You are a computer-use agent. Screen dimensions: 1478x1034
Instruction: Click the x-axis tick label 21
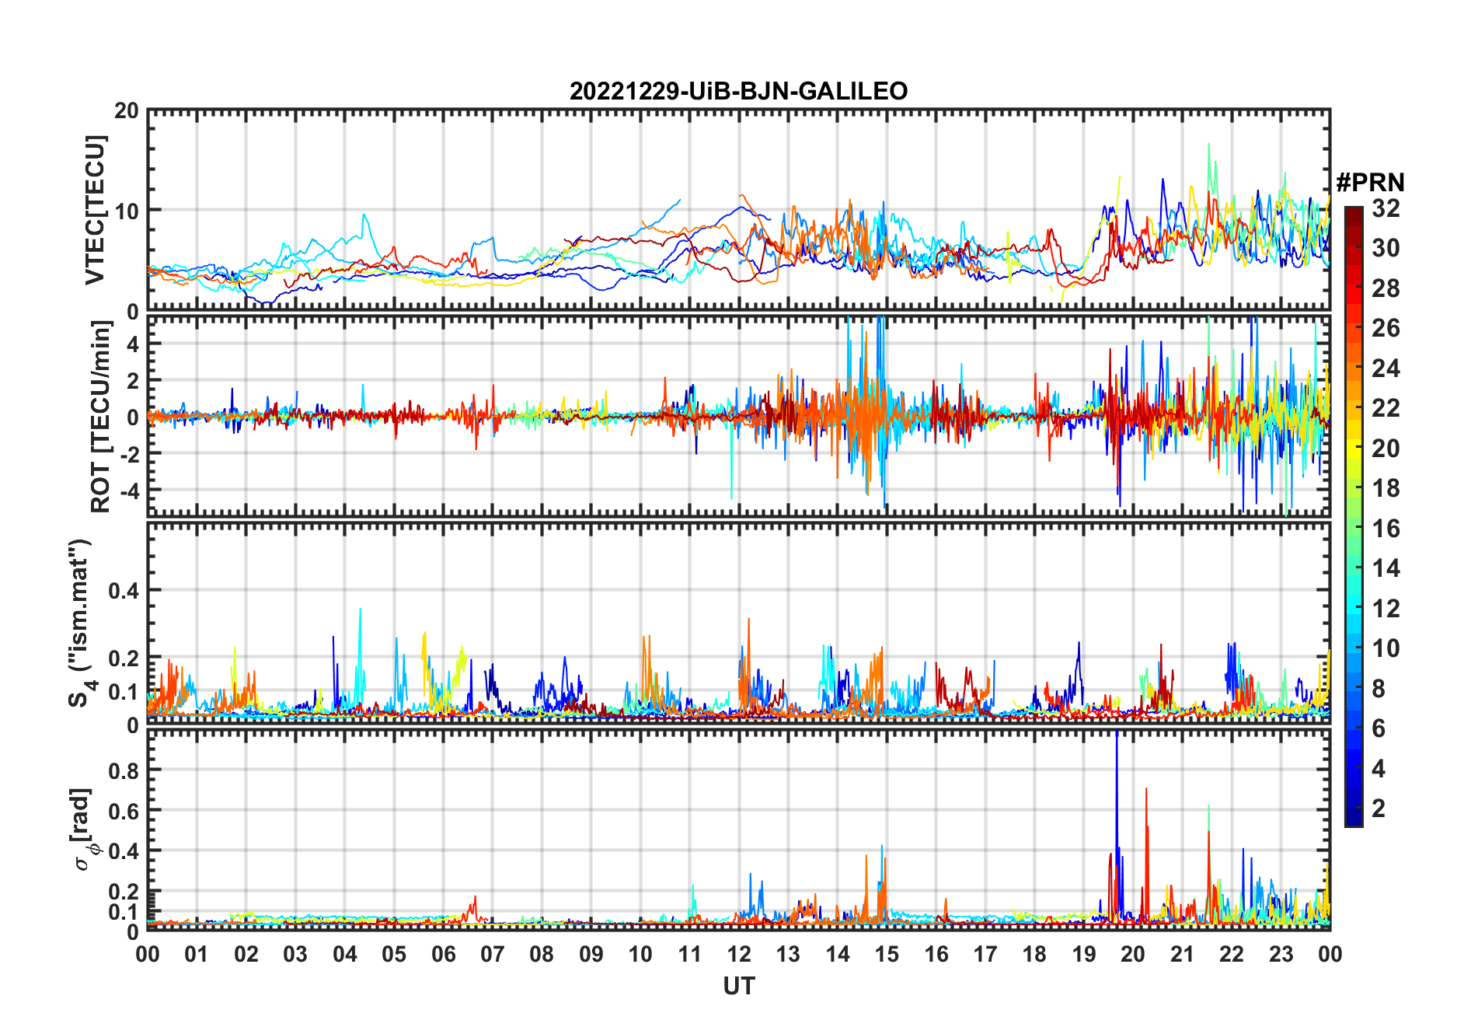1182,954
